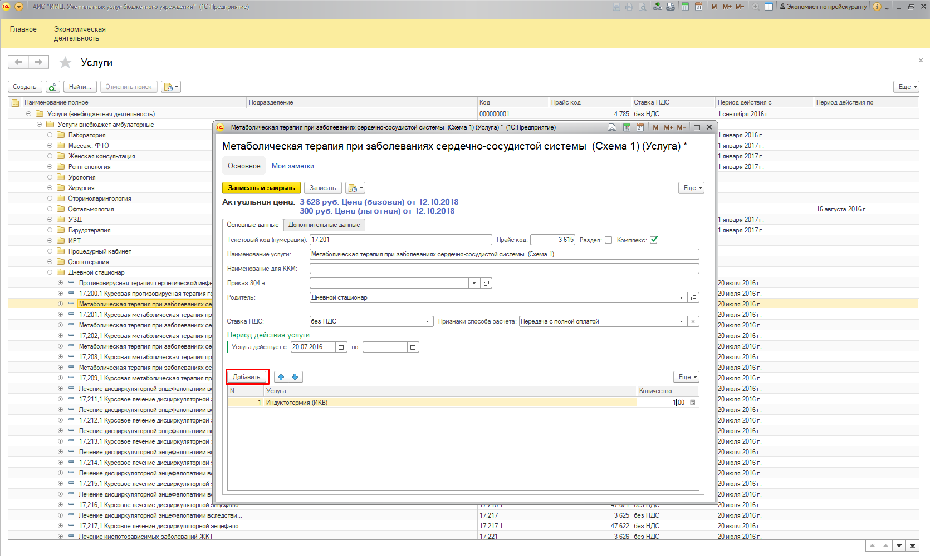Move row up with blue arrow

pos(281,377)
